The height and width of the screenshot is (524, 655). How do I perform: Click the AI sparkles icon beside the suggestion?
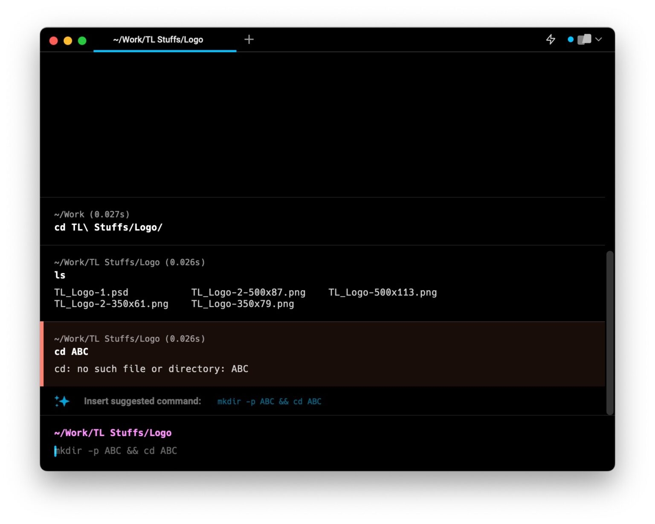coord(61,401)
